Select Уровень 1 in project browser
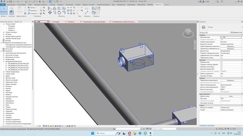Viewport: 243px width, 136px height. (x=11, y=28)
